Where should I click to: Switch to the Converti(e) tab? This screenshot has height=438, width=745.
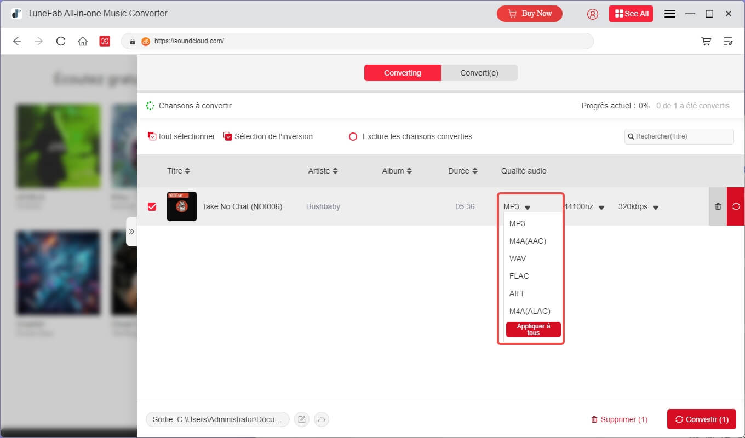pyautogui.click(x=479, y=73)
